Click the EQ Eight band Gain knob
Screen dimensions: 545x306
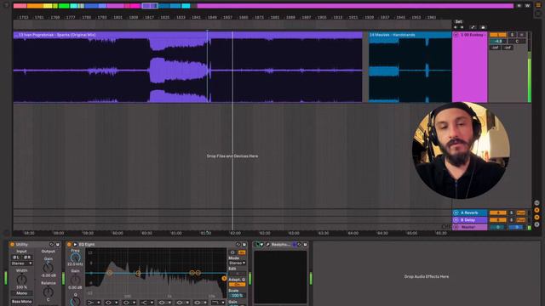(x=75, y=280)
